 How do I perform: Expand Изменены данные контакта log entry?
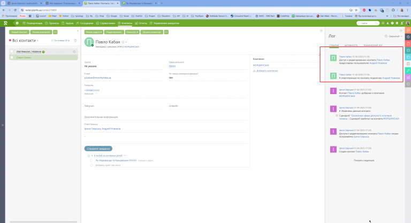point(355,111)
